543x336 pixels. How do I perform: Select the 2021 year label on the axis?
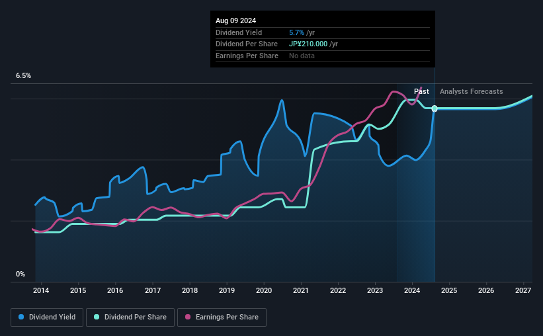click(x=301, y=290)
